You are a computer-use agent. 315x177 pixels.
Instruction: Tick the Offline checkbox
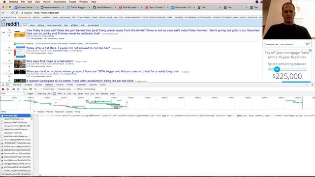tap(75, 89)
